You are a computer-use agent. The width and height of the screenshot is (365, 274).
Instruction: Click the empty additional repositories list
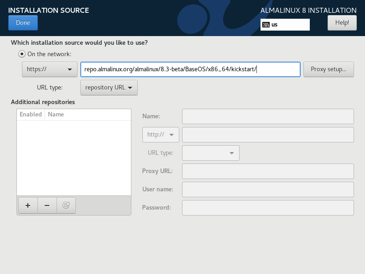(x=74, y=155)
